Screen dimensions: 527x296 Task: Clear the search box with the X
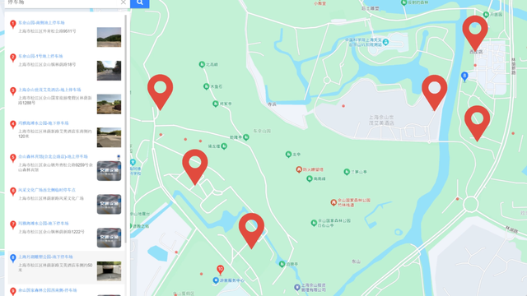pyautogui.click(x=124, y=2)
